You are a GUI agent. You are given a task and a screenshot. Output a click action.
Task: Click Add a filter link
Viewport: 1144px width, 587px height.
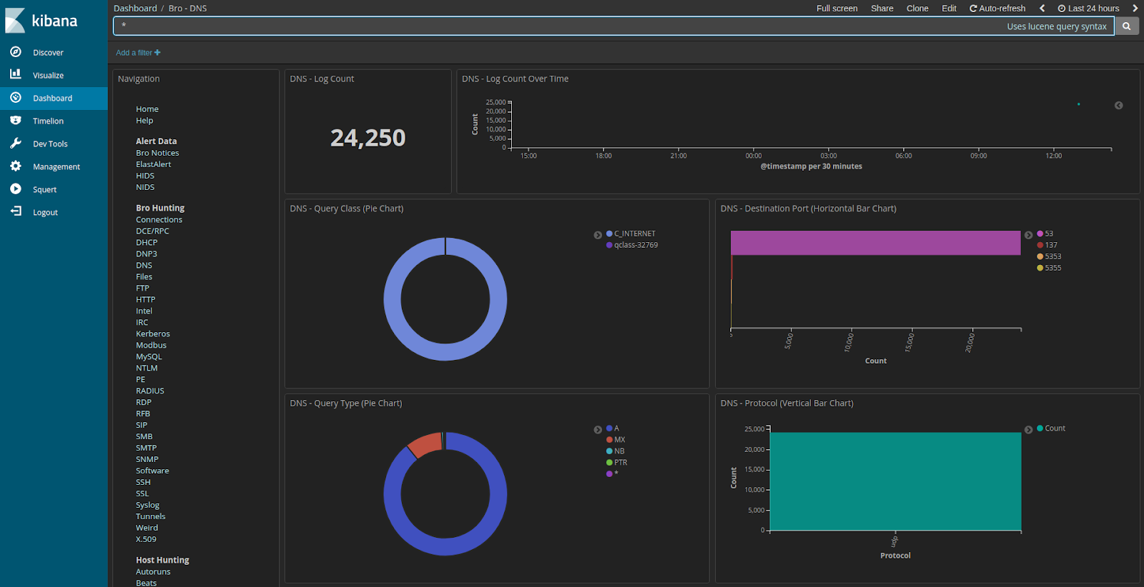coord(138,53)
